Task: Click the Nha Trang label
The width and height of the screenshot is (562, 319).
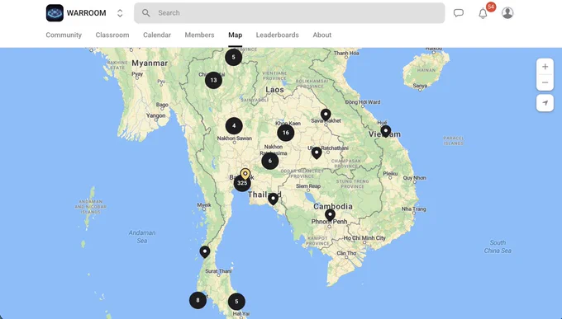Action: pos(413,209)
